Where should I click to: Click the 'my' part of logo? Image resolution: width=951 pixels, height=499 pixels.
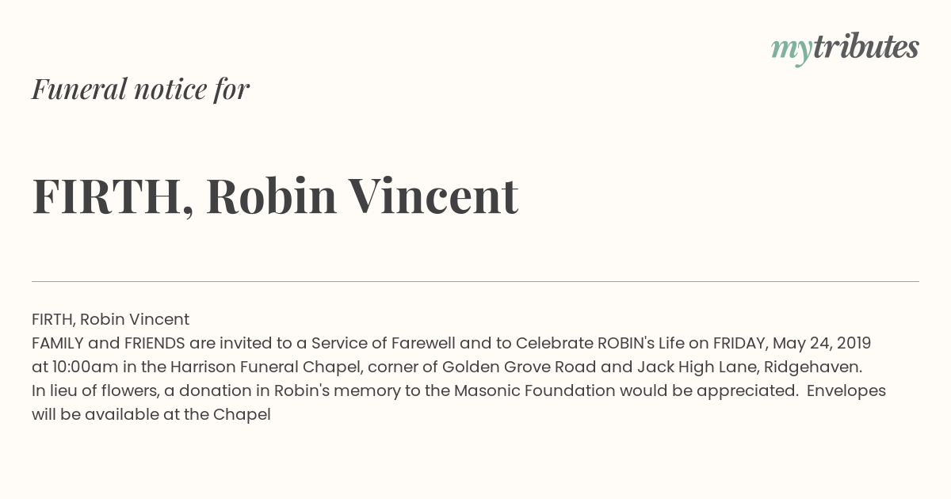[791, 51]
